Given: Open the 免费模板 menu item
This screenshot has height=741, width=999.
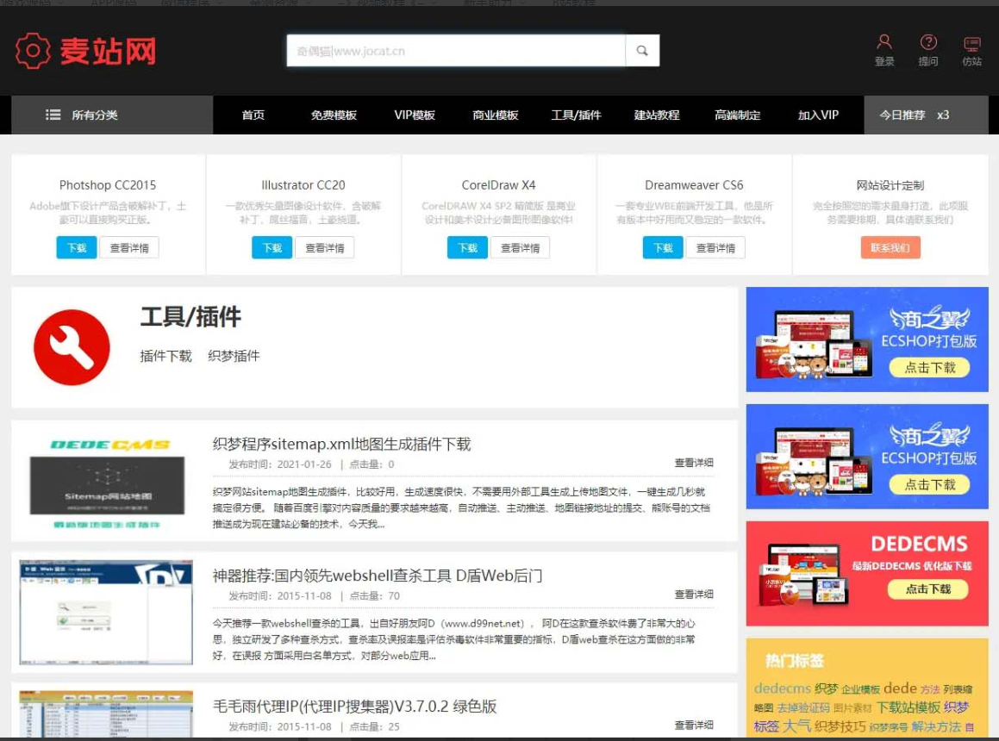Looking at the screenshot, I should coord(334,115).
